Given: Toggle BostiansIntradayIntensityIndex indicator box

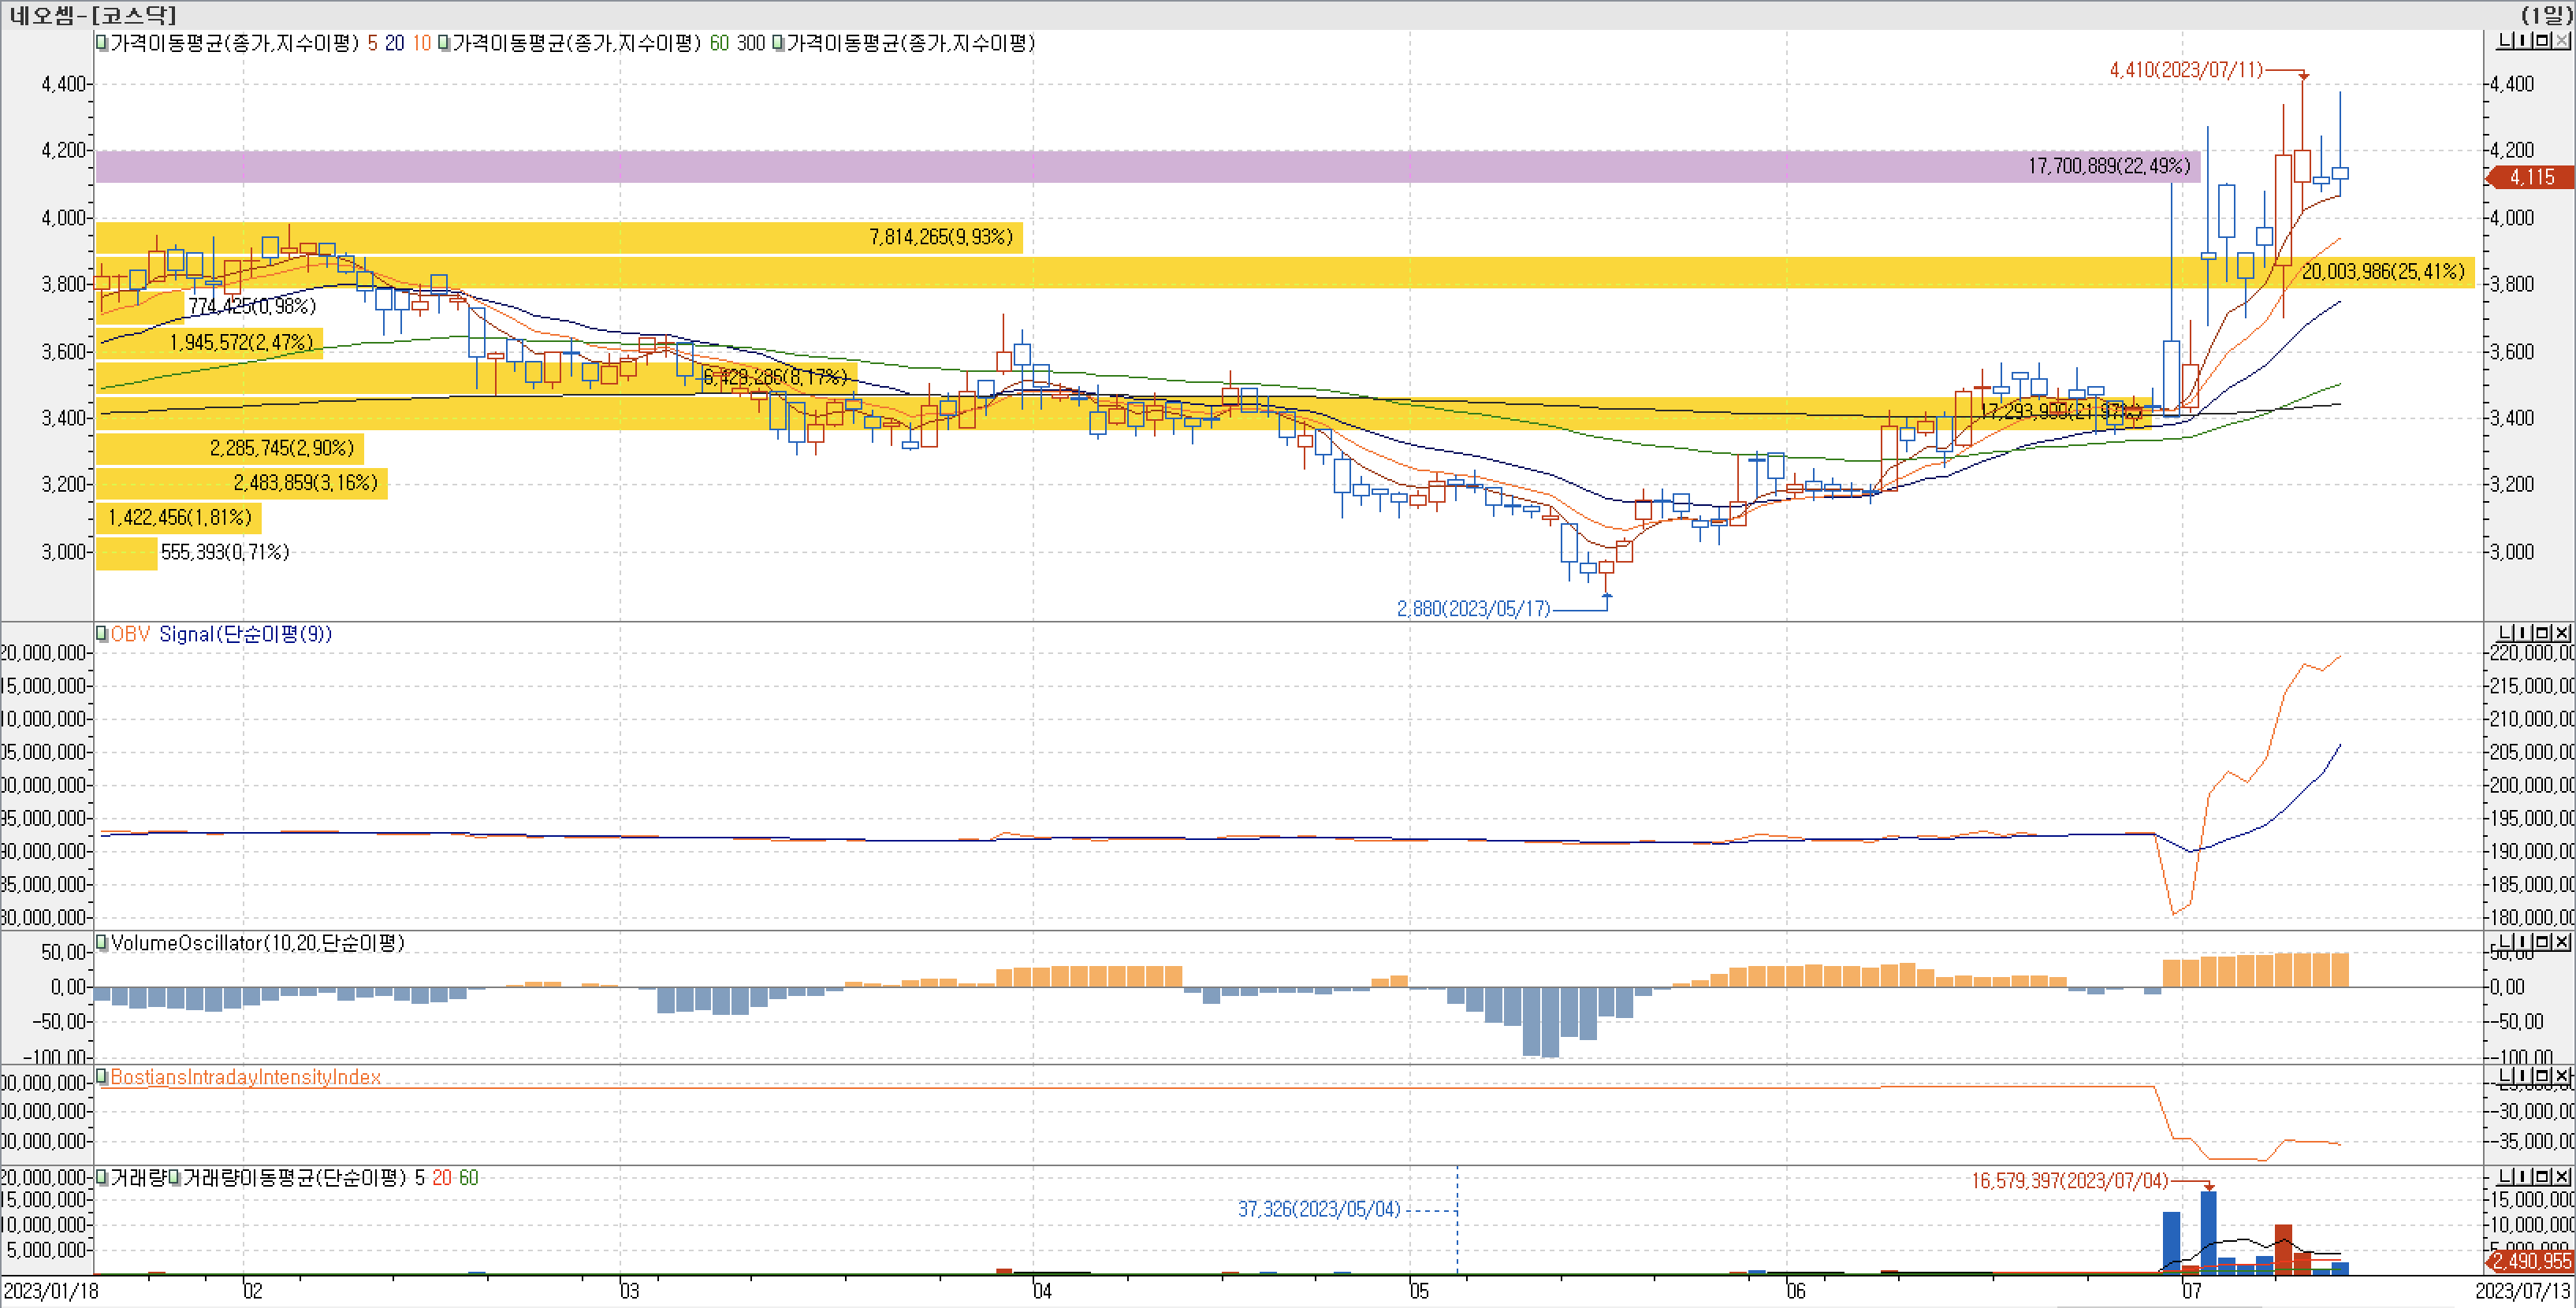Looking at the screenshot, I should coord(102,1076).
